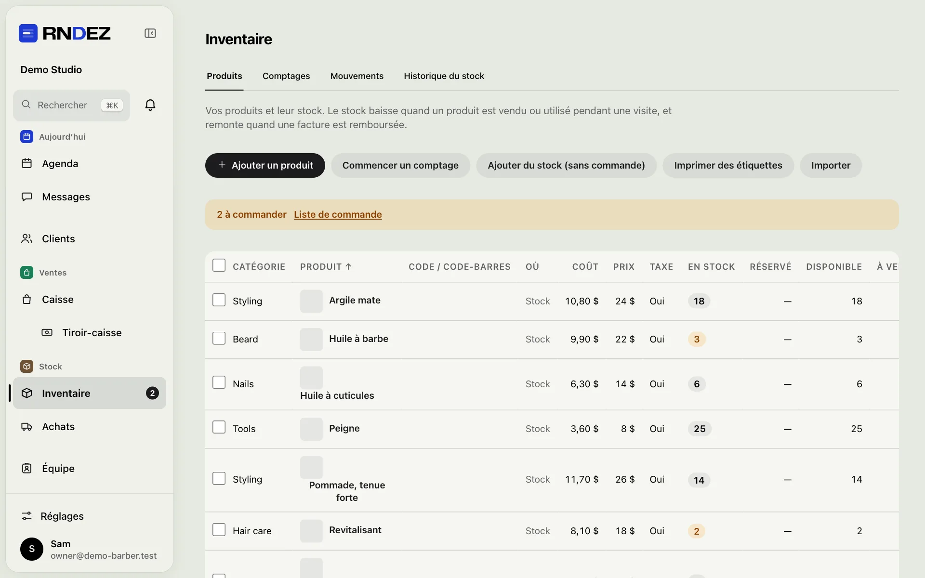Click Sam's avatar circle

(32, 549)
